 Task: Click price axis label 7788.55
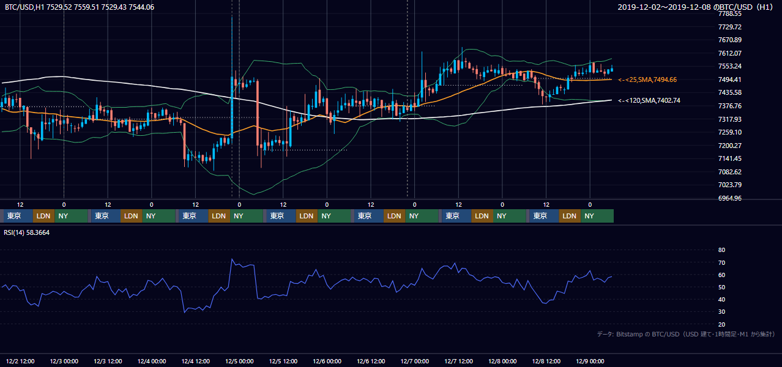click(730, 13)
